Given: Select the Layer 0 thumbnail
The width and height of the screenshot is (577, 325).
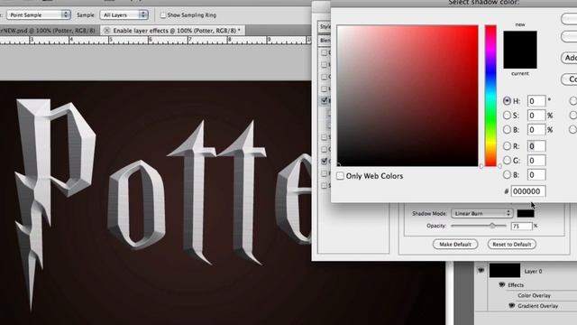Looking at the screenshot, I should click(505, 271).
